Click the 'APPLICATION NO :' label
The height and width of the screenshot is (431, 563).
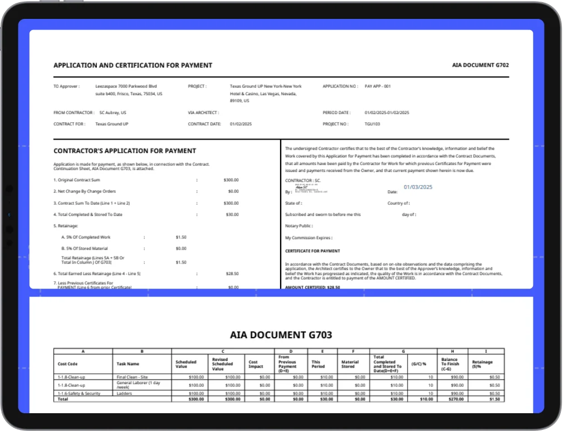point(340,86)
